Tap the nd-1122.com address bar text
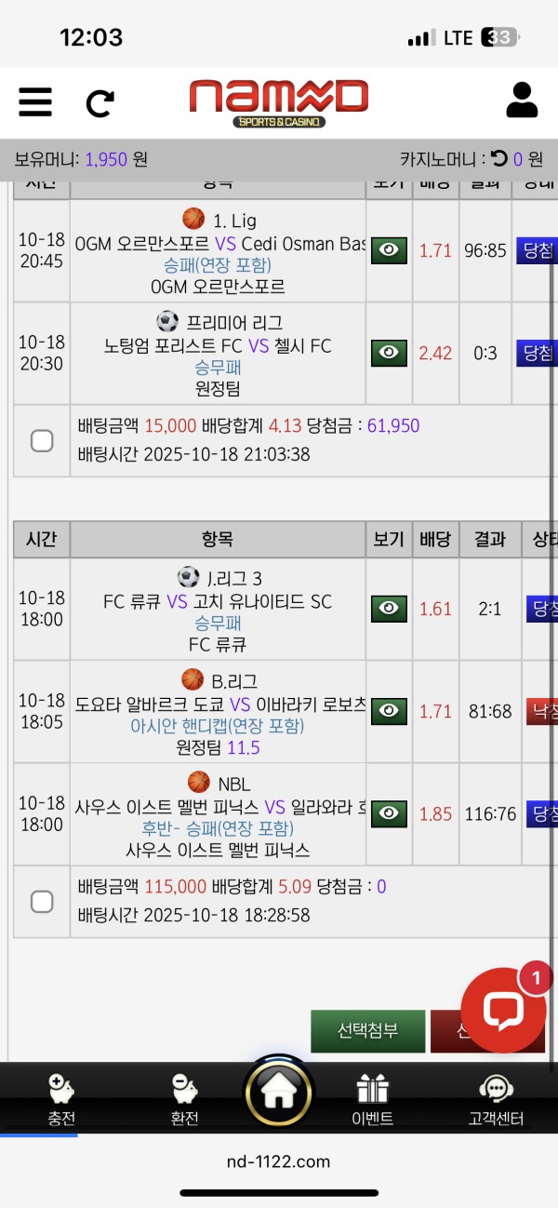The width and height of the screenshot is (558, 1208). tap(279, 1161)
